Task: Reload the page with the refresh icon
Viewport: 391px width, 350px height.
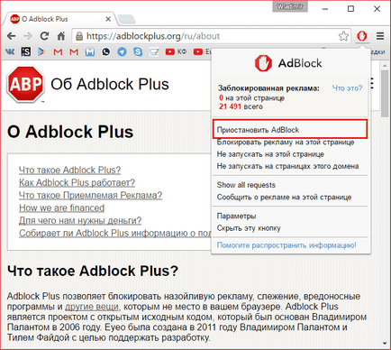Action: [x=44, y=36]
